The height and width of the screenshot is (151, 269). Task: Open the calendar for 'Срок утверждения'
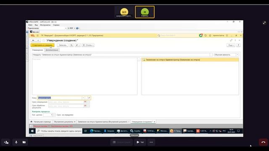pyautogui.click(x=85, y=102)
